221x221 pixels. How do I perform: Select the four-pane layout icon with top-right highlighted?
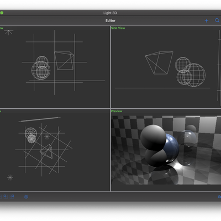(x=12, y=197)
